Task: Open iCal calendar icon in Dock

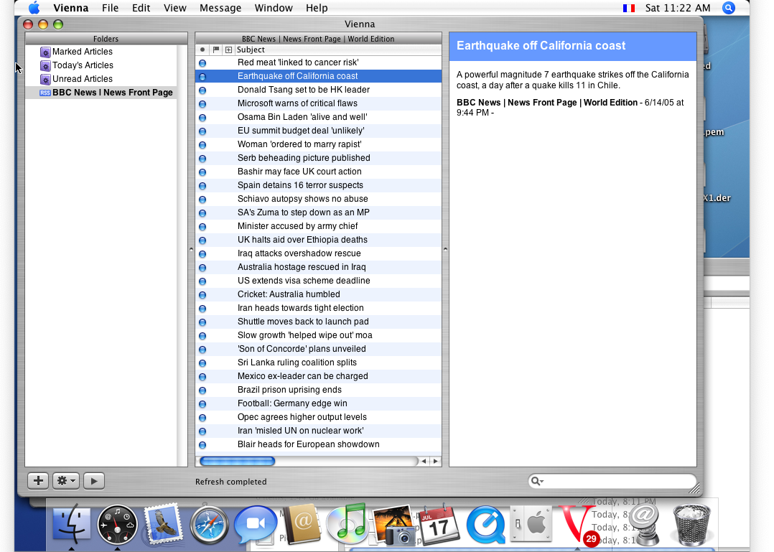Action: pyautogui.click(x=439, y=524)
